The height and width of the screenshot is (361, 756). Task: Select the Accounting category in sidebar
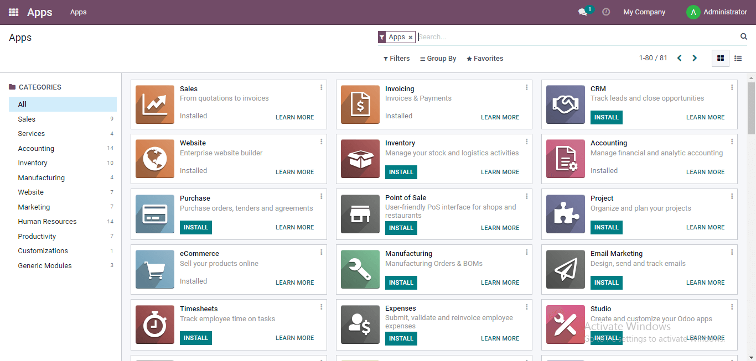63,148
